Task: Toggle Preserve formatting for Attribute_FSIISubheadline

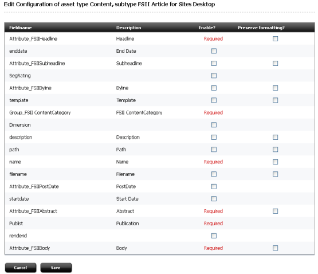Action: [275, 63]
